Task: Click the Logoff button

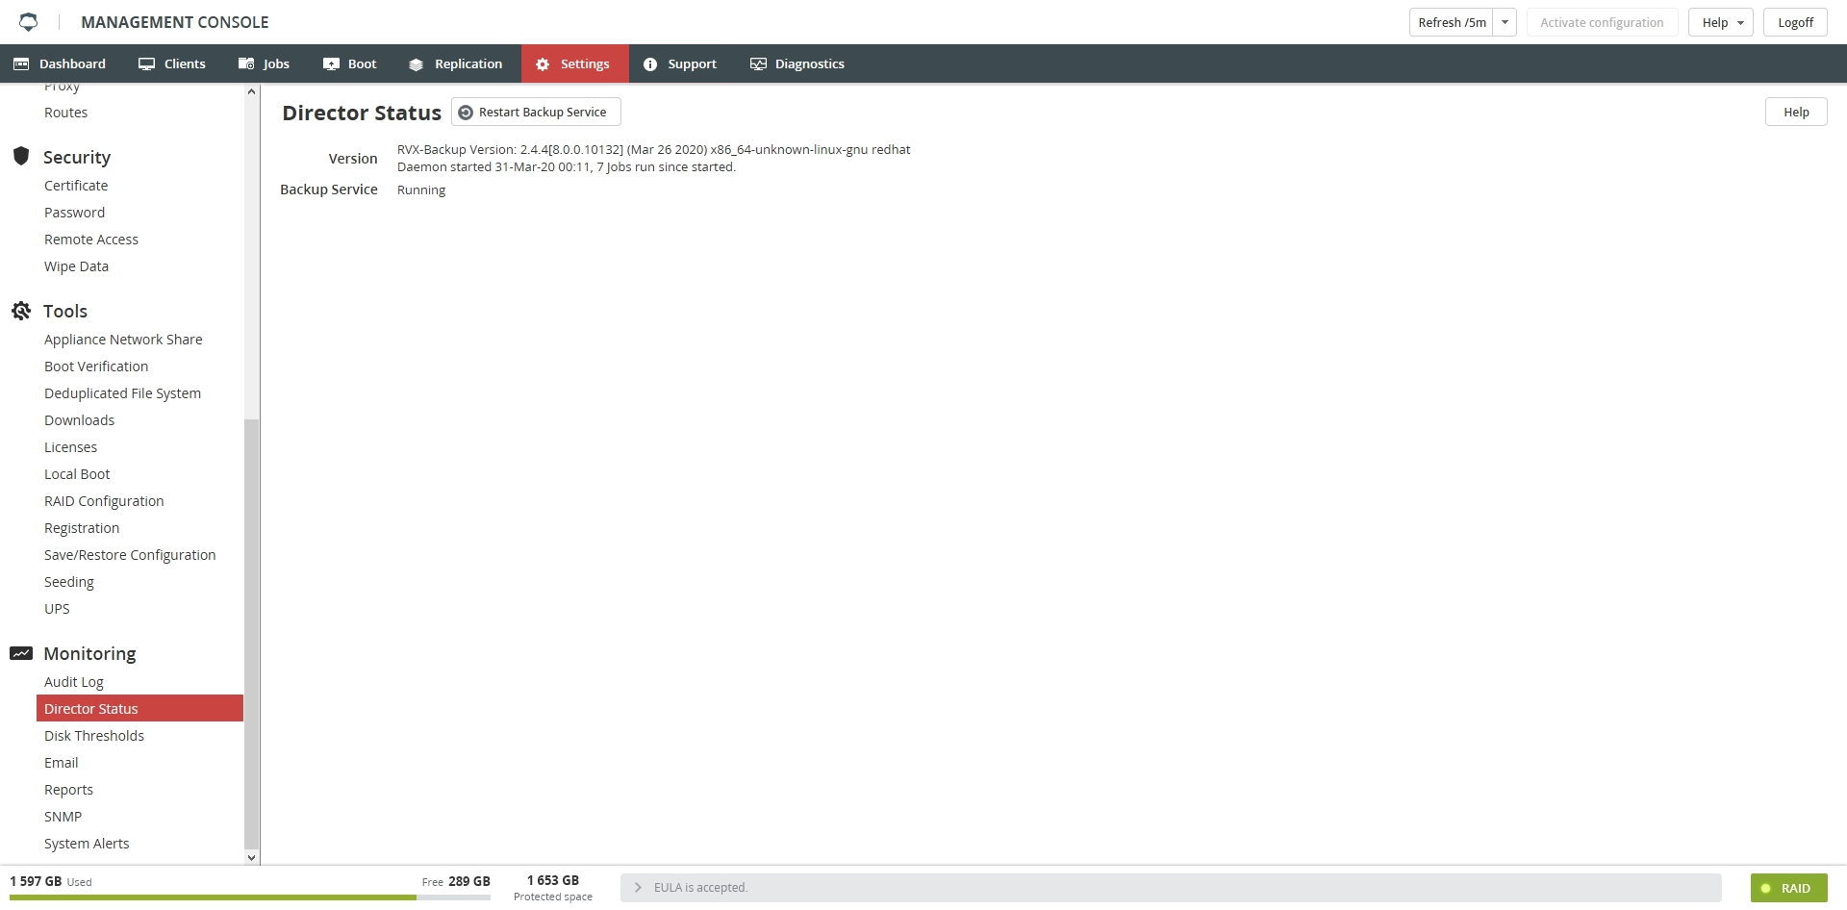Action: pos(1795,22)
